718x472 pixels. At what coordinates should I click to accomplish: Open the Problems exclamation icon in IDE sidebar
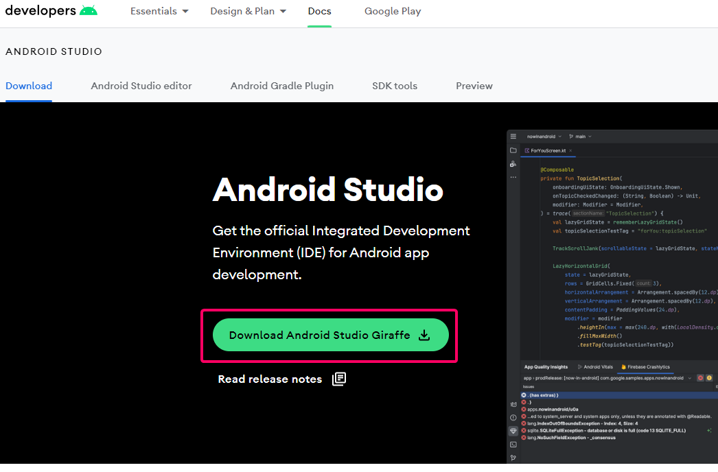513,418
